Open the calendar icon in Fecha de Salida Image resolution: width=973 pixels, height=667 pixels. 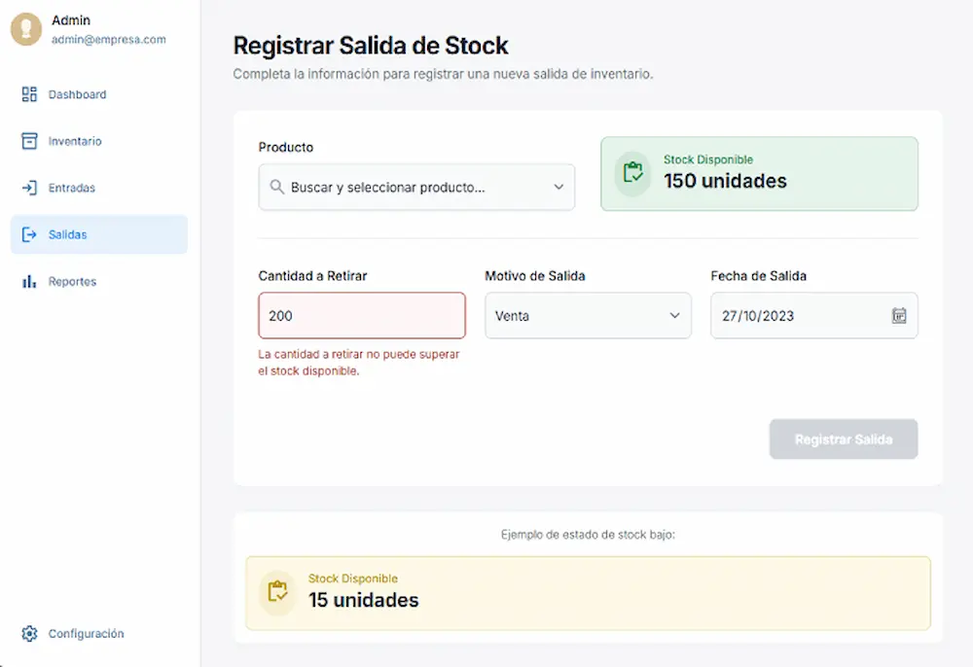point(900,316)
